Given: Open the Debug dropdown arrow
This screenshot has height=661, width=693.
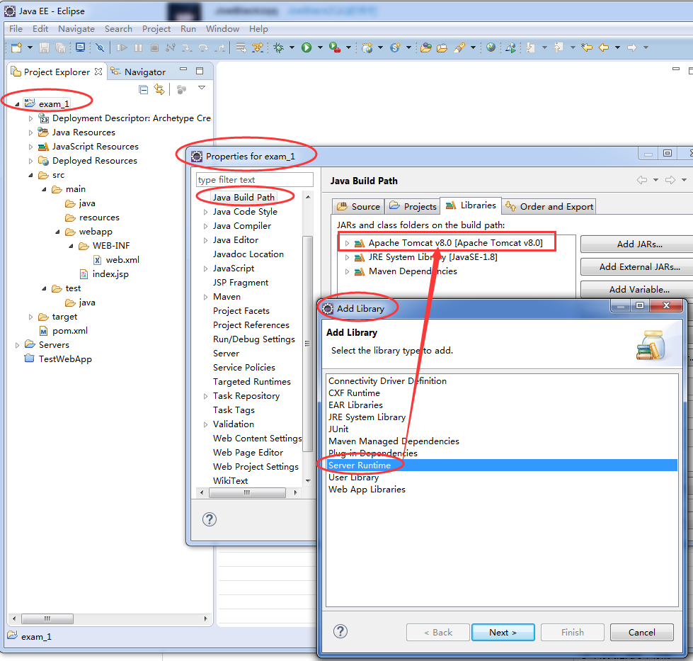Looking at the screenshot, I should (x=292, y=47).
